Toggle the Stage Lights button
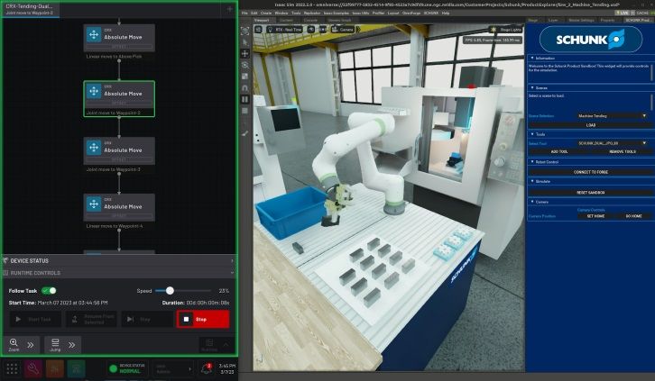655x381 pixels. pos(506,30)
